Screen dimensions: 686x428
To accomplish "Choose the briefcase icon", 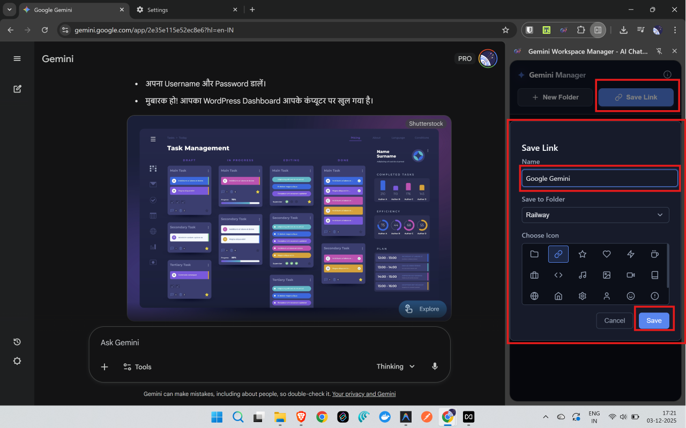I will pyautogui.click(x=534, y=275).
